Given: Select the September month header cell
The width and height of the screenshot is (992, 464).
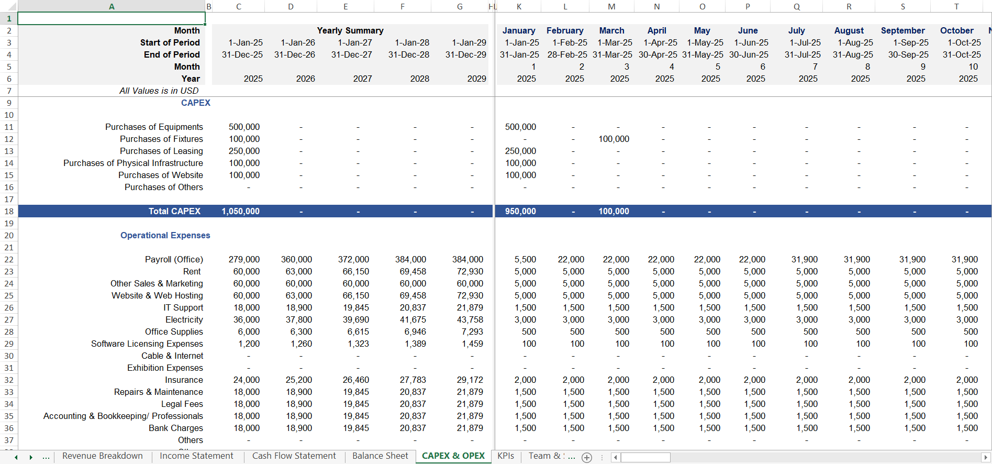Looking at the screenshot, I should click(x=902, y=30).
